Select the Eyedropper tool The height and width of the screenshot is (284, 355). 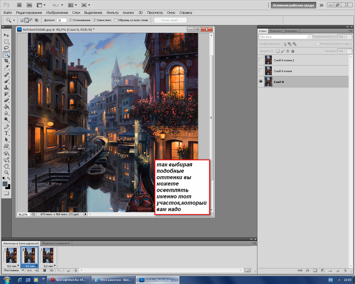(6, 67)
